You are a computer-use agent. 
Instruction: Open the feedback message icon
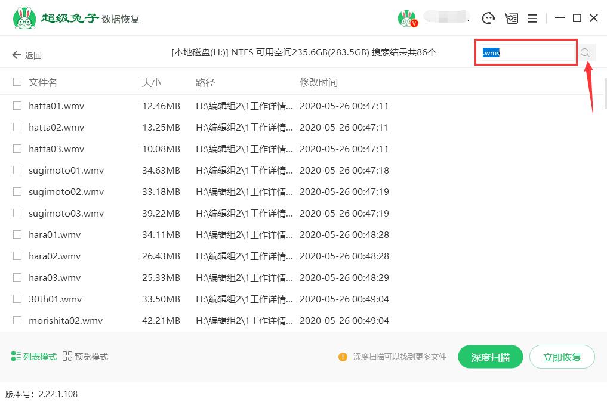click(x=511, y=18)
